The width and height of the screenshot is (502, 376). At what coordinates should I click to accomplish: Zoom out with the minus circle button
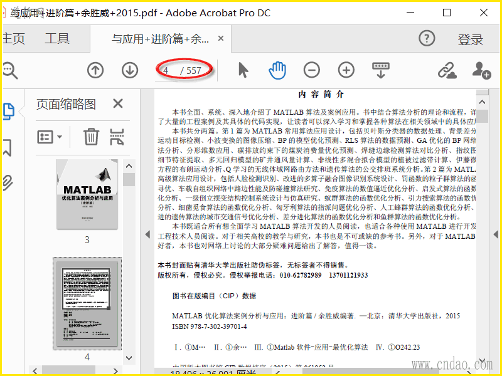point(312,70)
